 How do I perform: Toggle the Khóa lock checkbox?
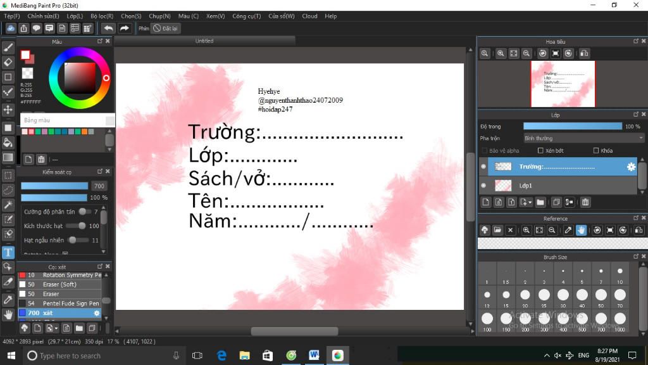(596, 151)
